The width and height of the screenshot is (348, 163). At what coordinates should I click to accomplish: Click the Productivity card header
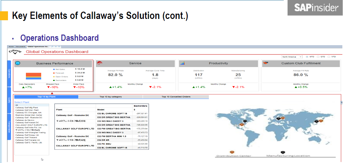click(x=218, y=63)
